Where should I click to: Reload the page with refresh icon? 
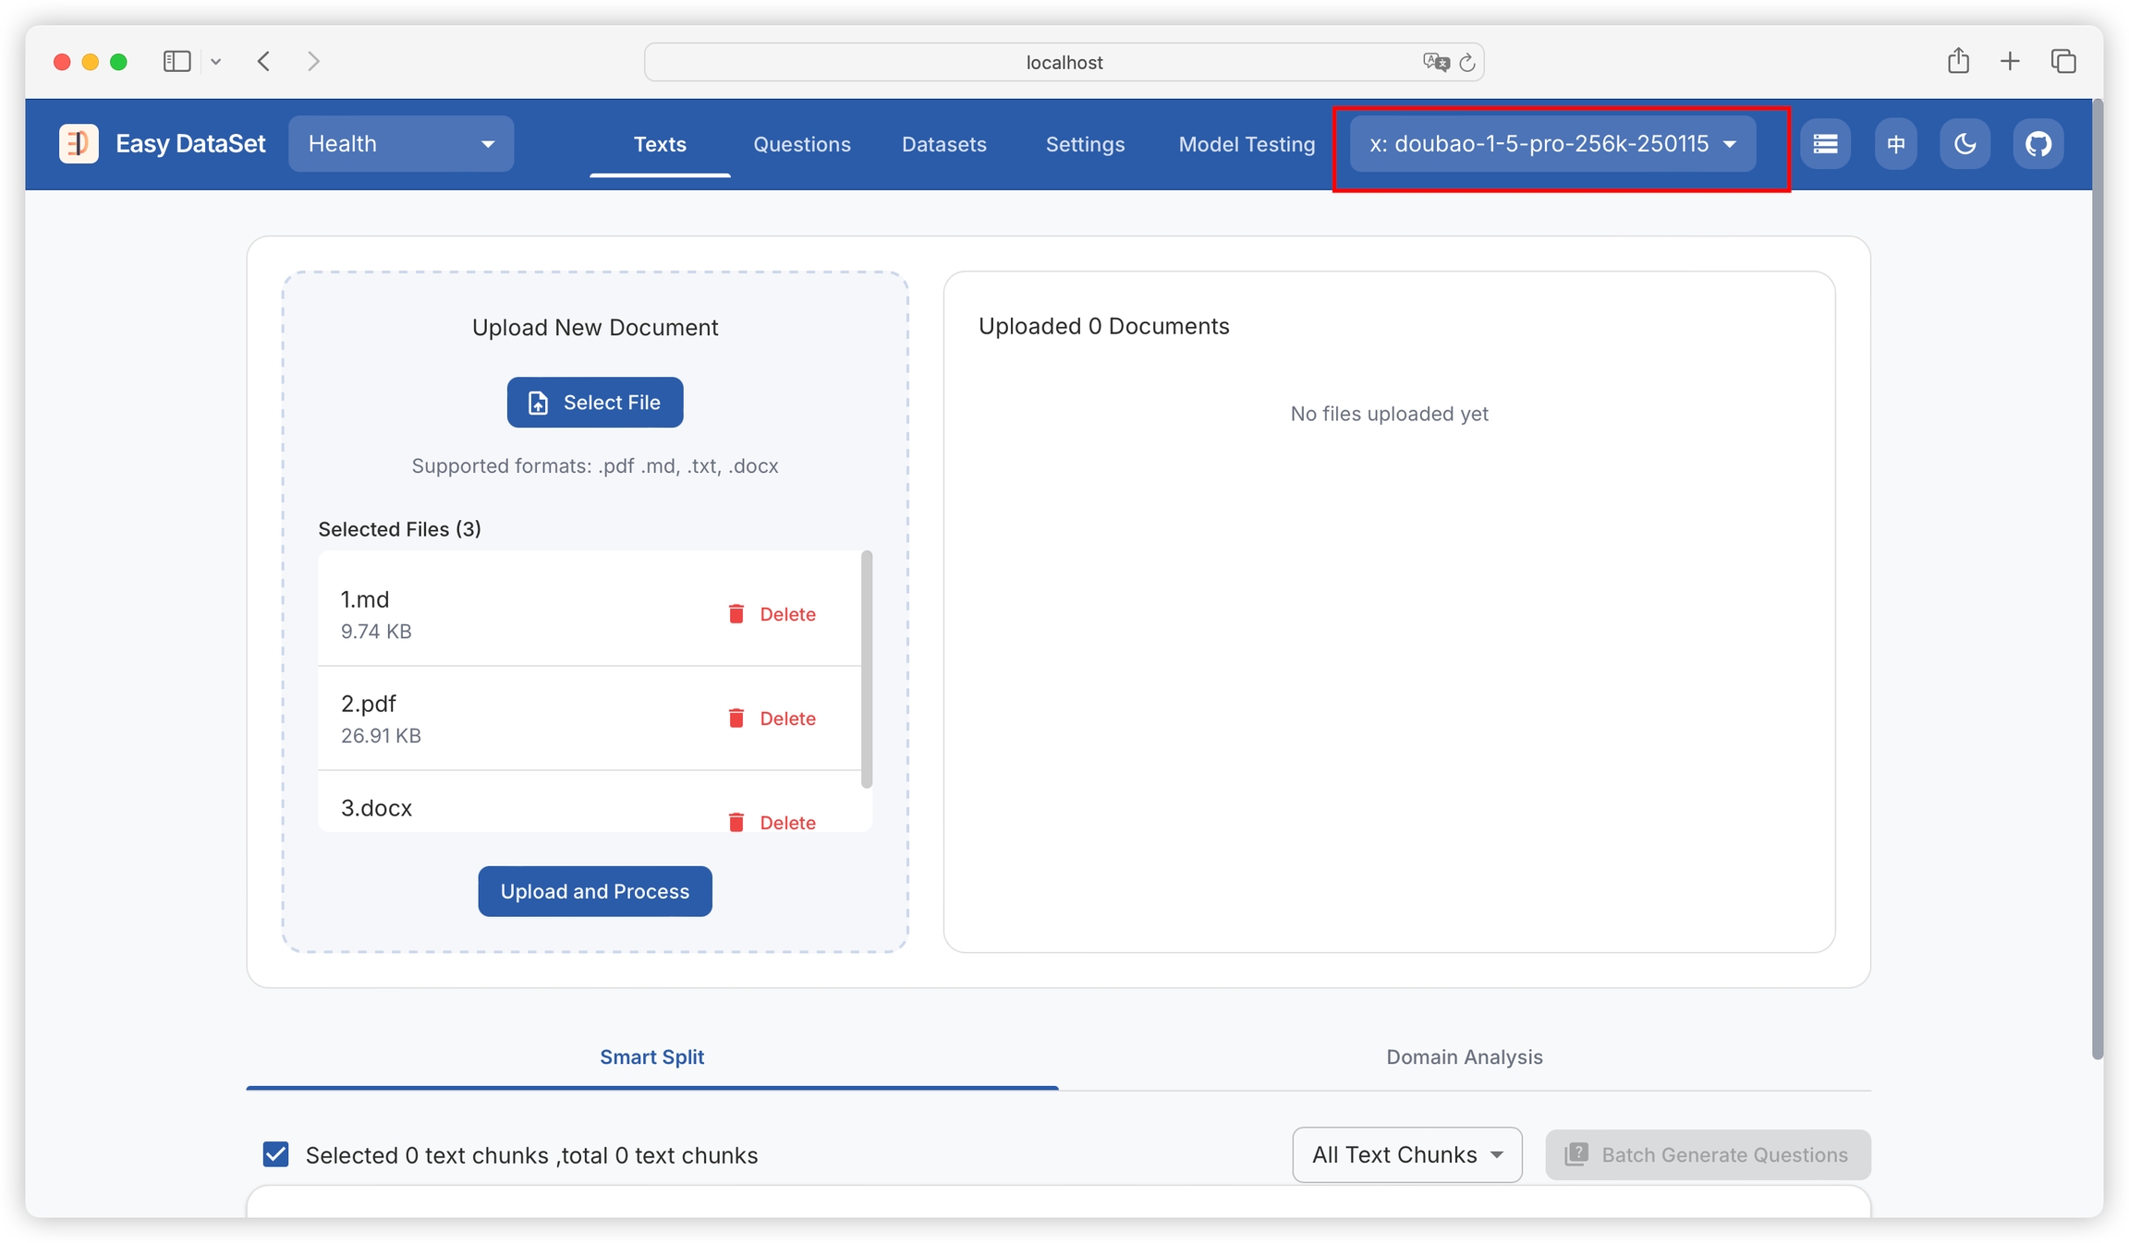click(1466, 62)
